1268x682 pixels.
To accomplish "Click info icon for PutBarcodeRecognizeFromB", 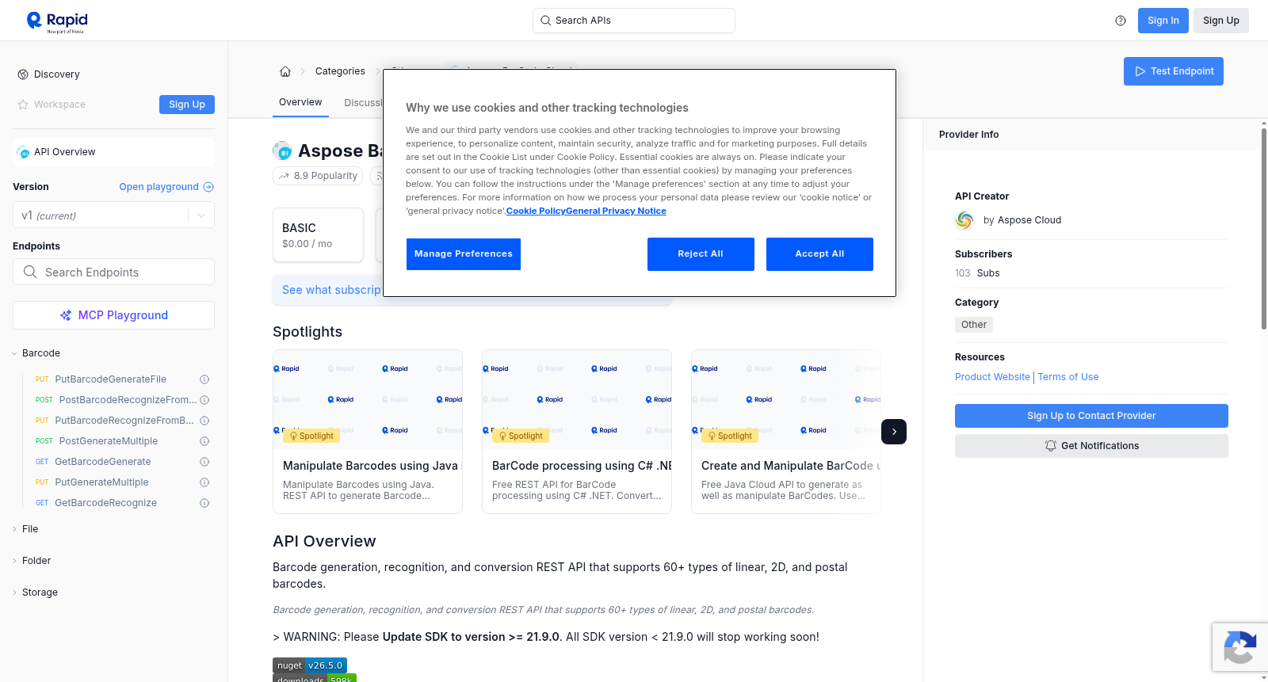I will point(204,421).
